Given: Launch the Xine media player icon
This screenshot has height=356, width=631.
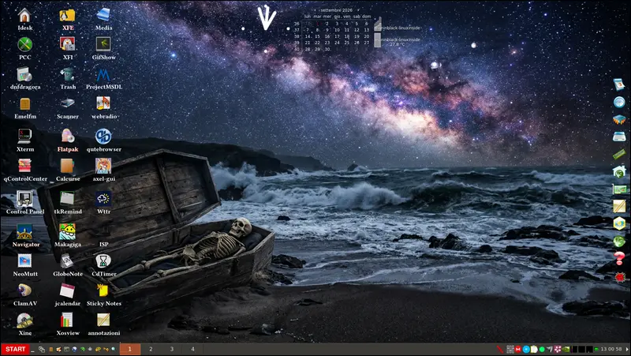Looking at the screenshot, I should point(24,320).
